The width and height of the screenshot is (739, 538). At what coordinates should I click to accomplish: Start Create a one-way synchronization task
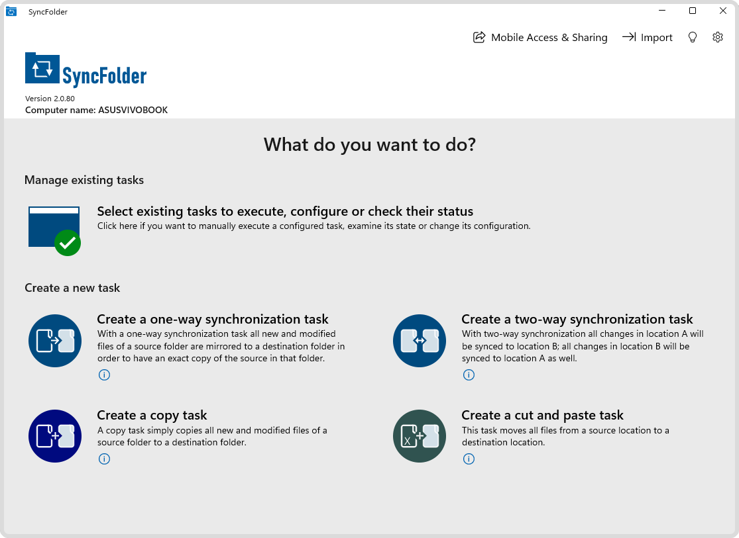[213, 319]
